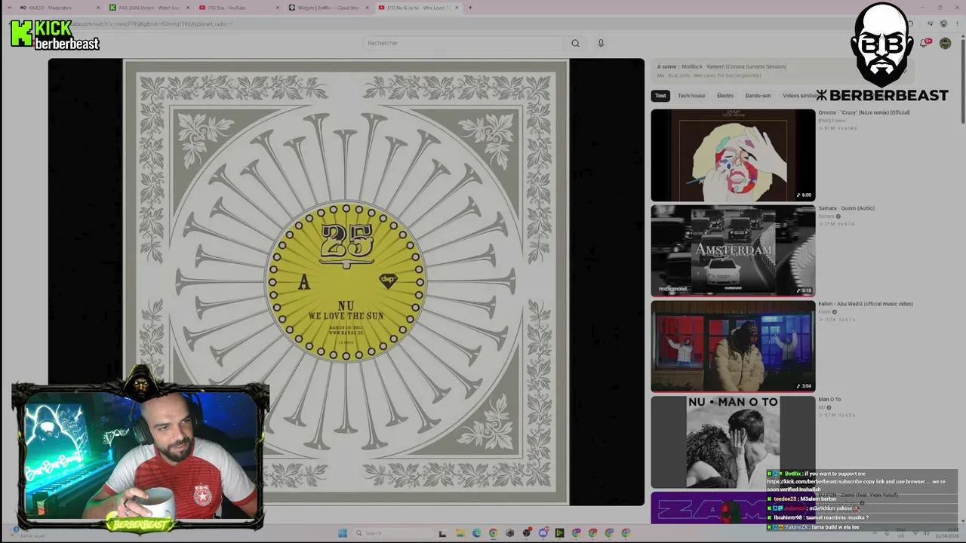Open Discord from the taskbar
Image resolution: width=966 pixels, height=543 pixels.
pyautogui.click(x=543, y=533)
